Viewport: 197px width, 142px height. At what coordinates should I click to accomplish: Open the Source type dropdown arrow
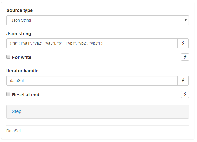[185, 20]
